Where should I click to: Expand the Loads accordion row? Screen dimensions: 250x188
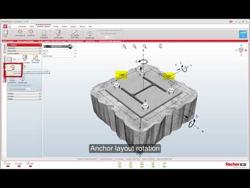point(24,96)
